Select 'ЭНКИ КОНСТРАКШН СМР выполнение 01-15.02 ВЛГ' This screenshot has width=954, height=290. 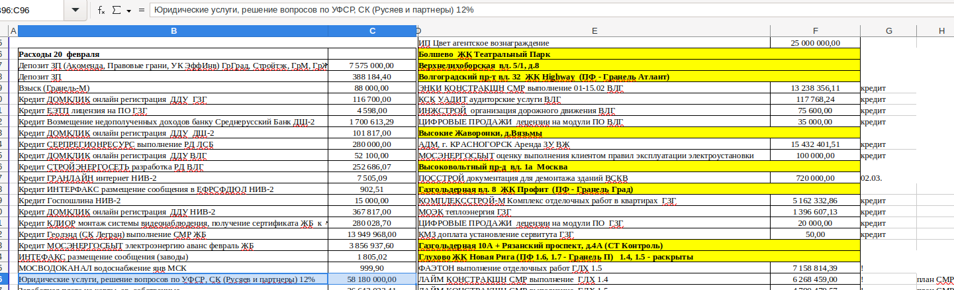click(x=595, y=88)
